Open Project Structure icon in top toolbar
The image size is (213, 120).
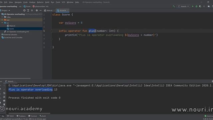tap(209, 6)
